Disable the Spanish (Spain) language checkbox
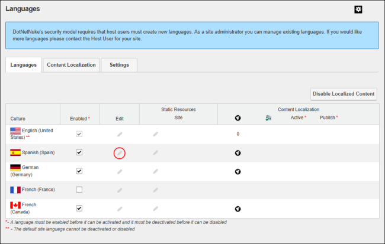Viewport: 385px width, 244px height. (79, 152)
